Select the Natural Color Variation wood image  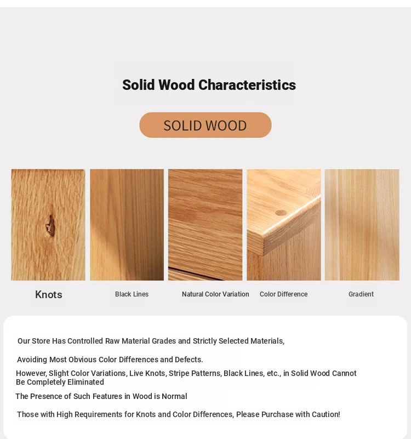(205, 225)
